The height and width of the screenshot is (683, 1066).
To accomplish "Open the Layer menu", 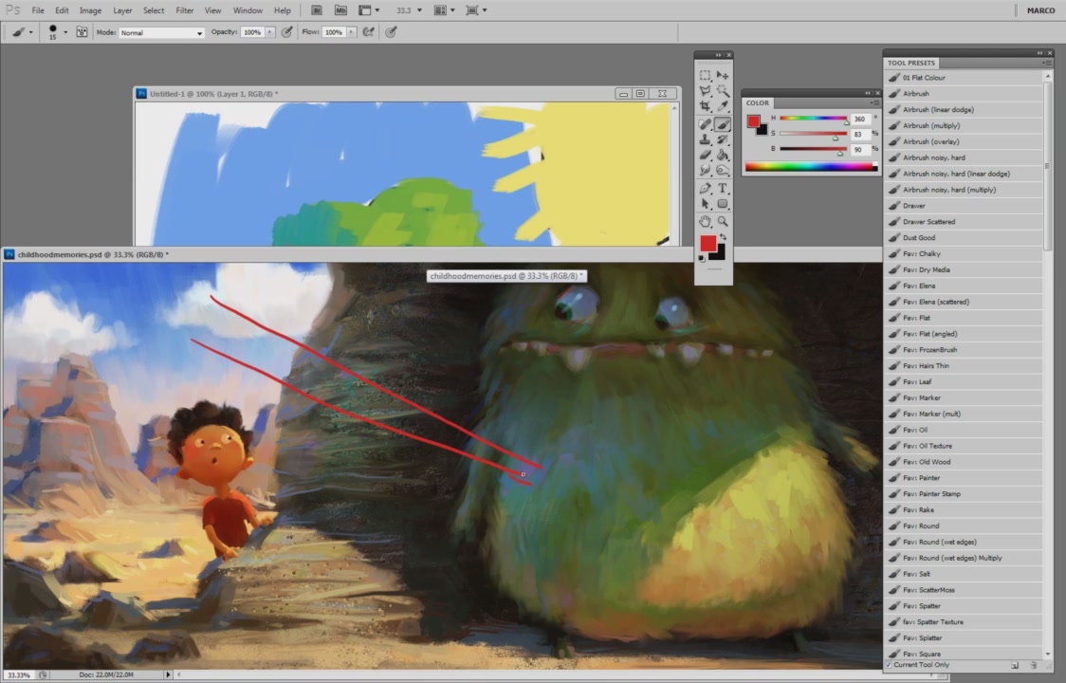I will click(122, 10).
